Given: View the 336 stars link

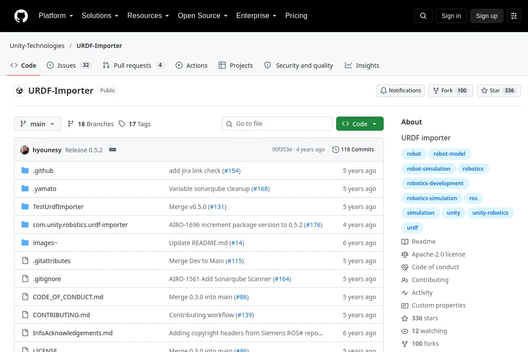Looking at the screenshot, I should click(420, 318).
